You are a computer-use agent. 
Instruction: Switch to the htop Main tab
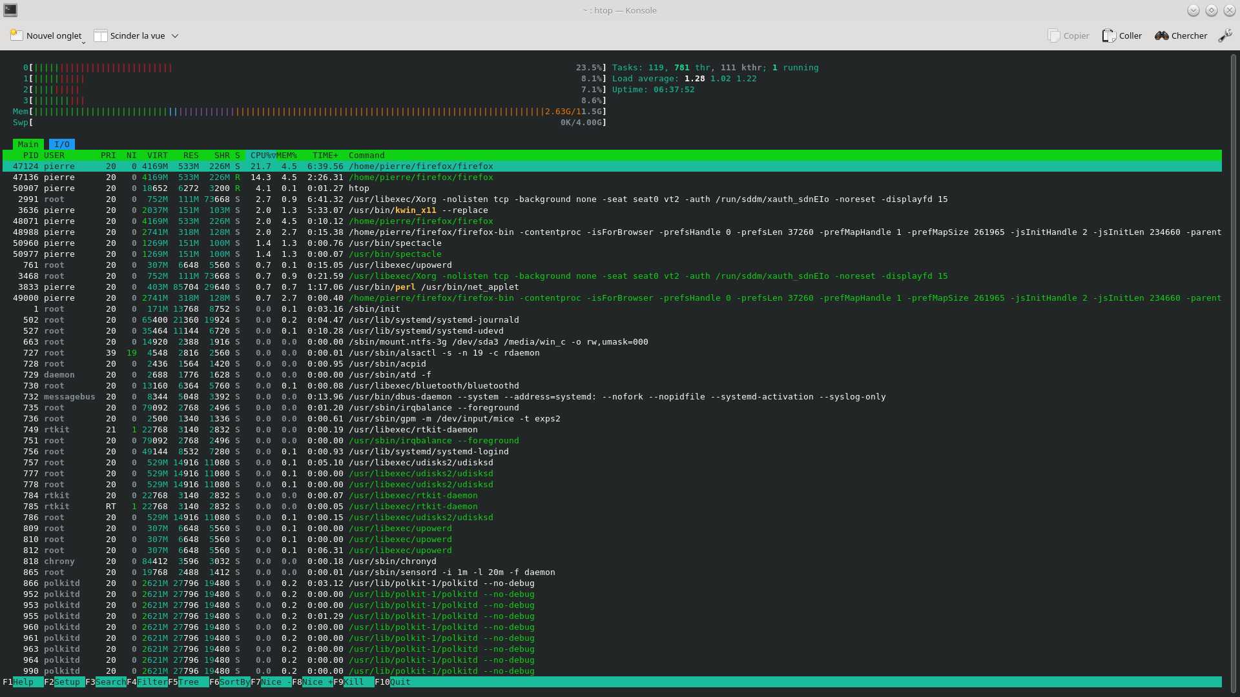tap(28, 144)
